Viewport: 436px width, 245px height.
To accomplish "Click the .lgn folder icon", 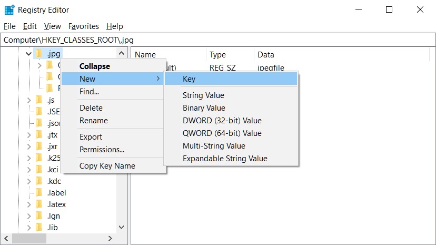I will coord(39,216).
